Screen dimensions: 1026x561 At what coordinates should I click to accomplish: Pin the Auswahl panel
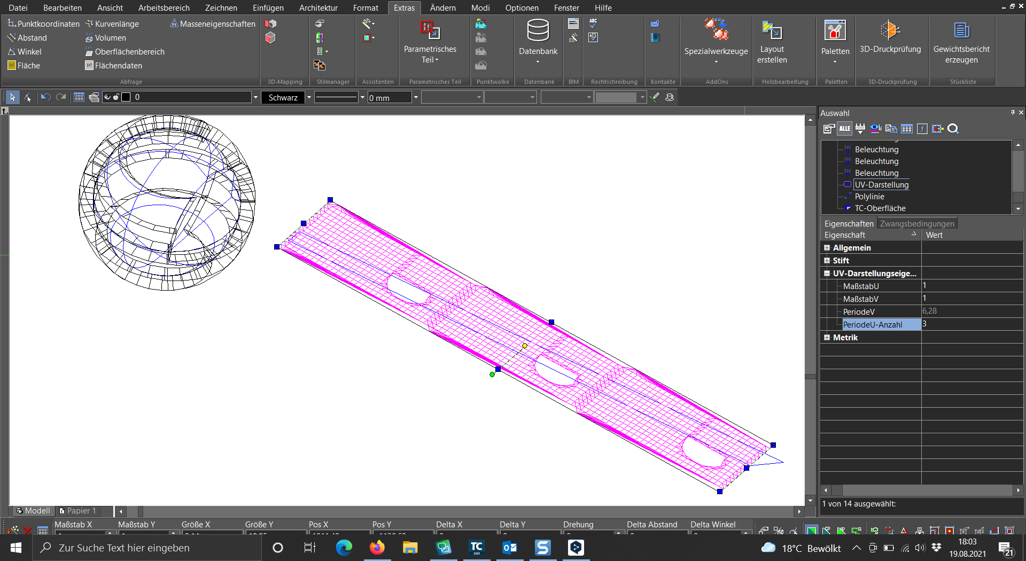[1012, 112]
